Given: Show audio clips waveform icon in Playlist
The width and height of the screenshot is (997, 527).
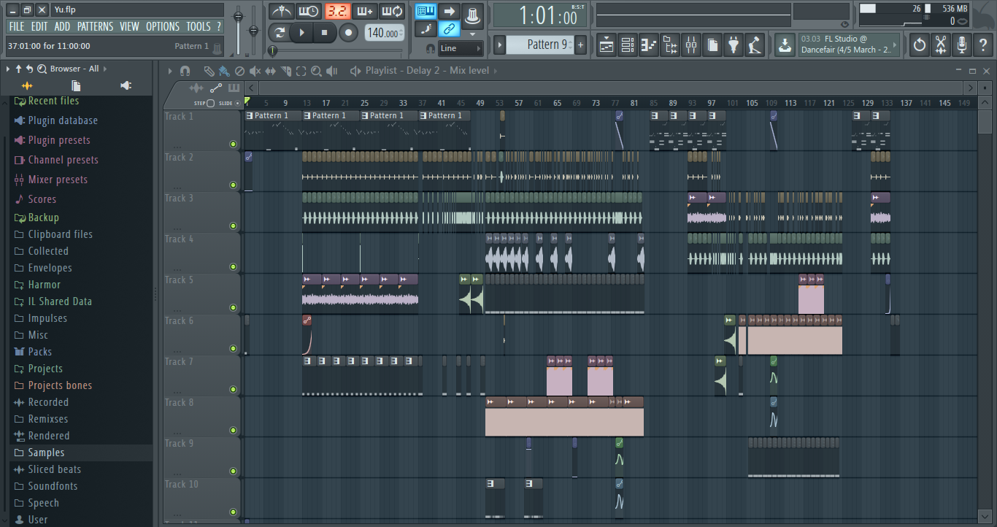Looking at the screenshot, I should (x=196, y=88).
